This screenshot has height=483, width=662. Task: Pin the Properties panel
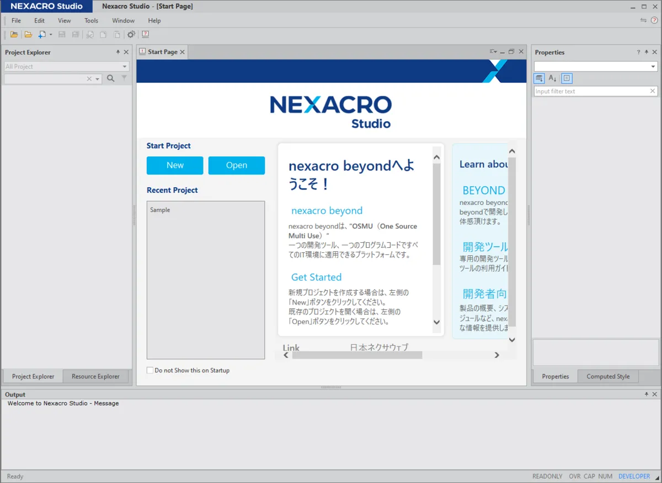click(645, 52)
